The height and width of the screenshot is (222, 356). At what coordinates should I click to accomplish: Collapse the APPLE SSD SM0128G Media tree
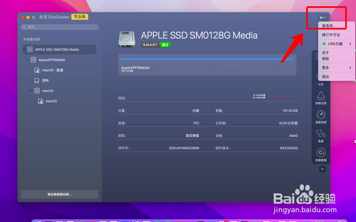(x=24, y=50)
